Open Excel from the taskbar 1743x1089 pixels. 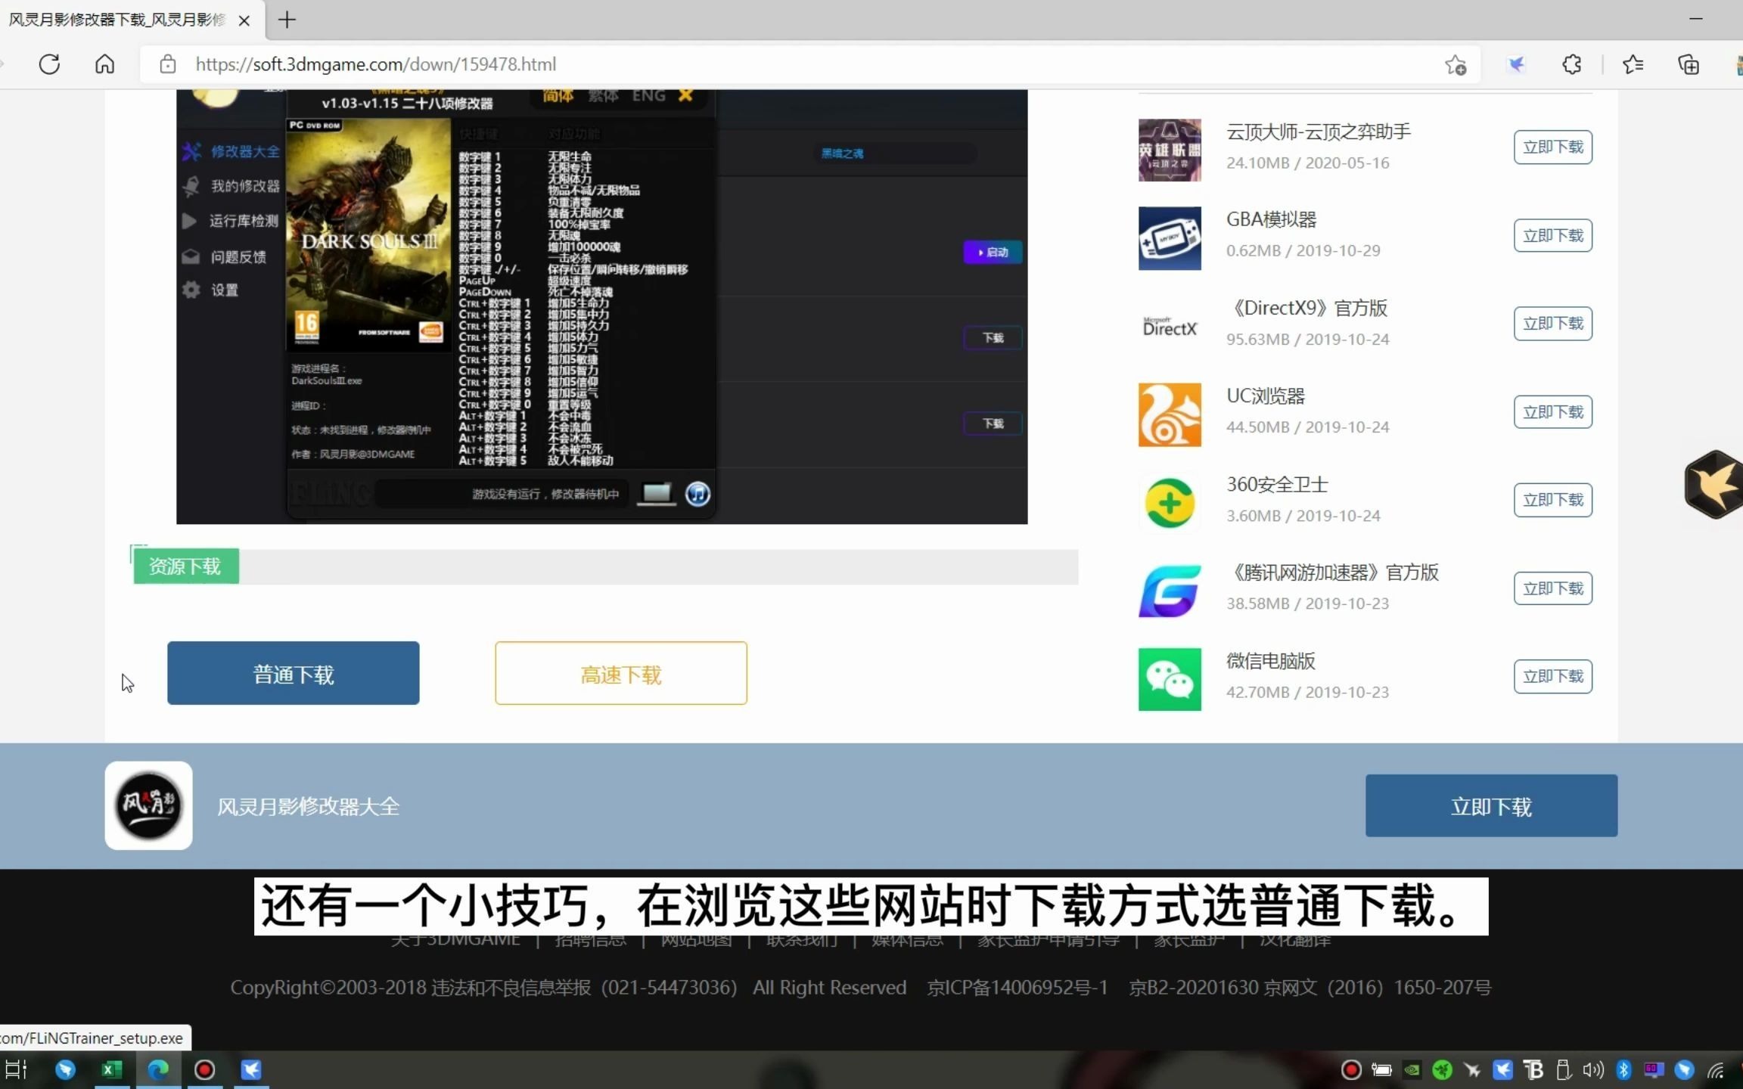tap(111, 1069)
